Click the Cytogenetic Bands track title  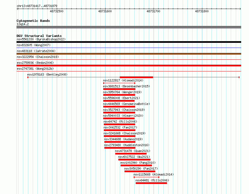33,21
